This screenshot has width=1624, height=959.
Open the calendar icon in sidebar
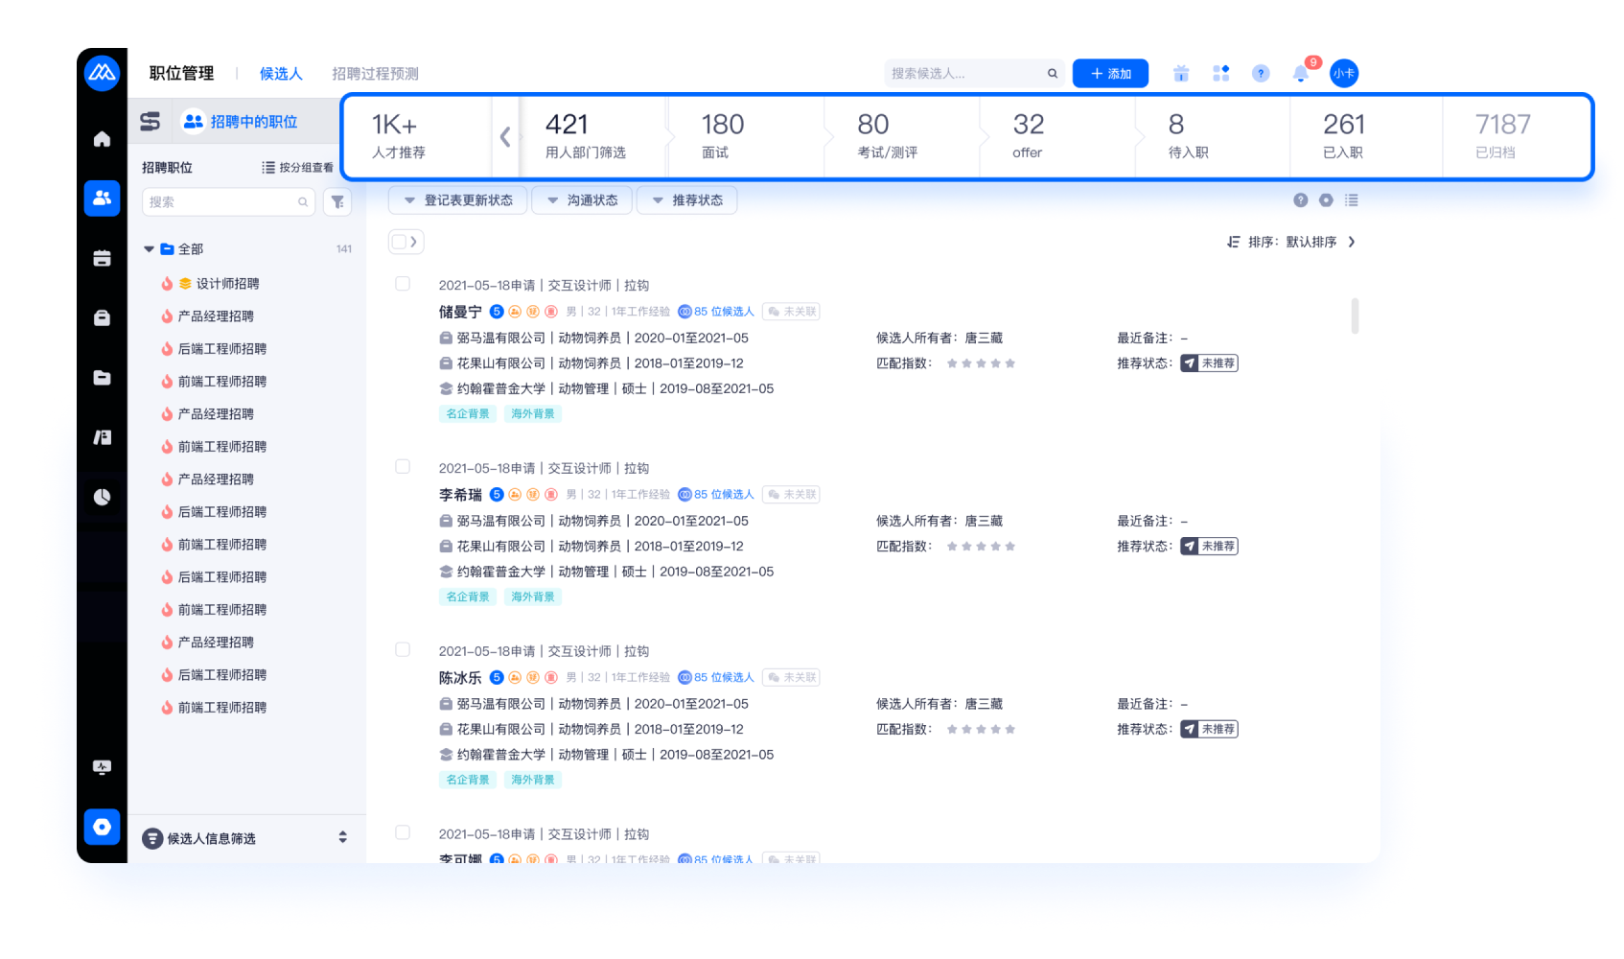(102, 258)
